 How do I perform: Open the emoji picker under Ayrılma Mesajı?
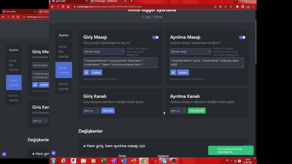pos(173,72)
